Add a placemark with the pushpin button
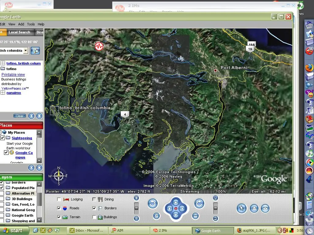Screen dimensions: 314x235 click(242, 209)
